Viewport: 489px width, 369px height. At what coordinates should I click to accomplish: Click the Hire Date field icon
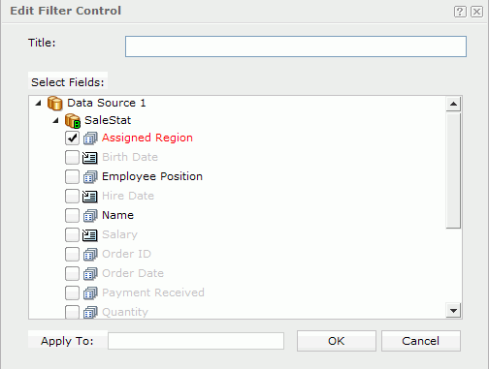click(x=89, y=196)
